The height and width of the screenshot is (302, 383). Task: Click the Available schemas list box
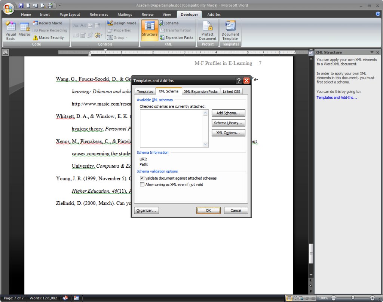tap(171, 128)
